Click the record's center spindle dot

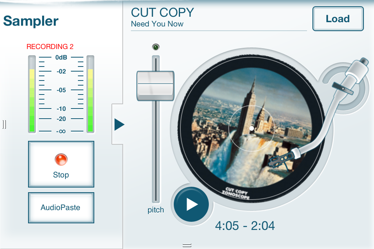tap(252, 128)
